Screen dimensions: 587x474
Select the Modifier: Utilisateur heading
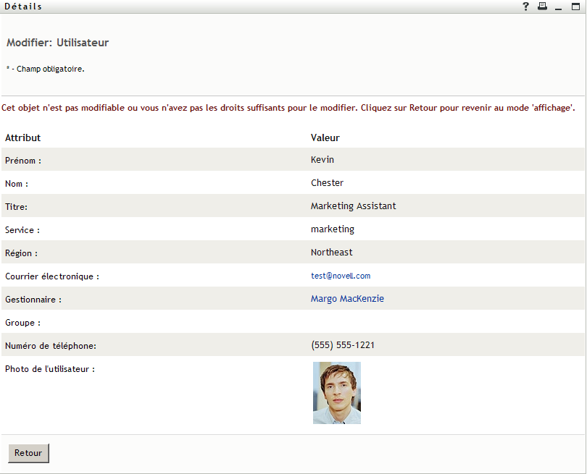click(x=57, y=43)
